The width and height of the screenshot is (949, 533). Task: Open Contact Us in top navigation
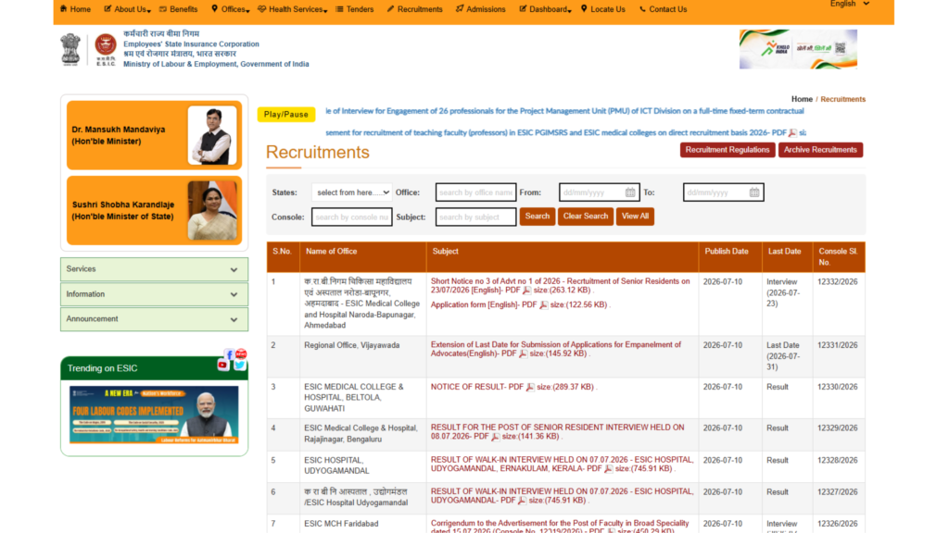[x=663, y=9]
